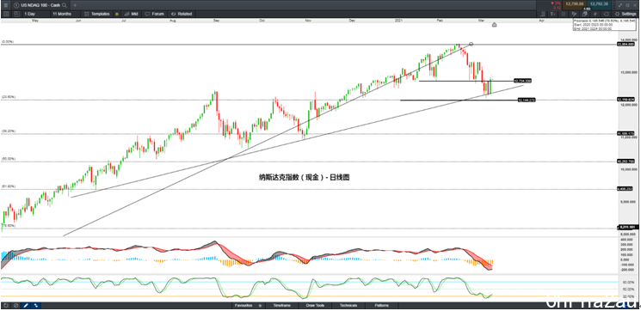The image size is (641, 311).
Task: Click the trendline endpoint circle handle at the February peak
Action: pos(472,44)
